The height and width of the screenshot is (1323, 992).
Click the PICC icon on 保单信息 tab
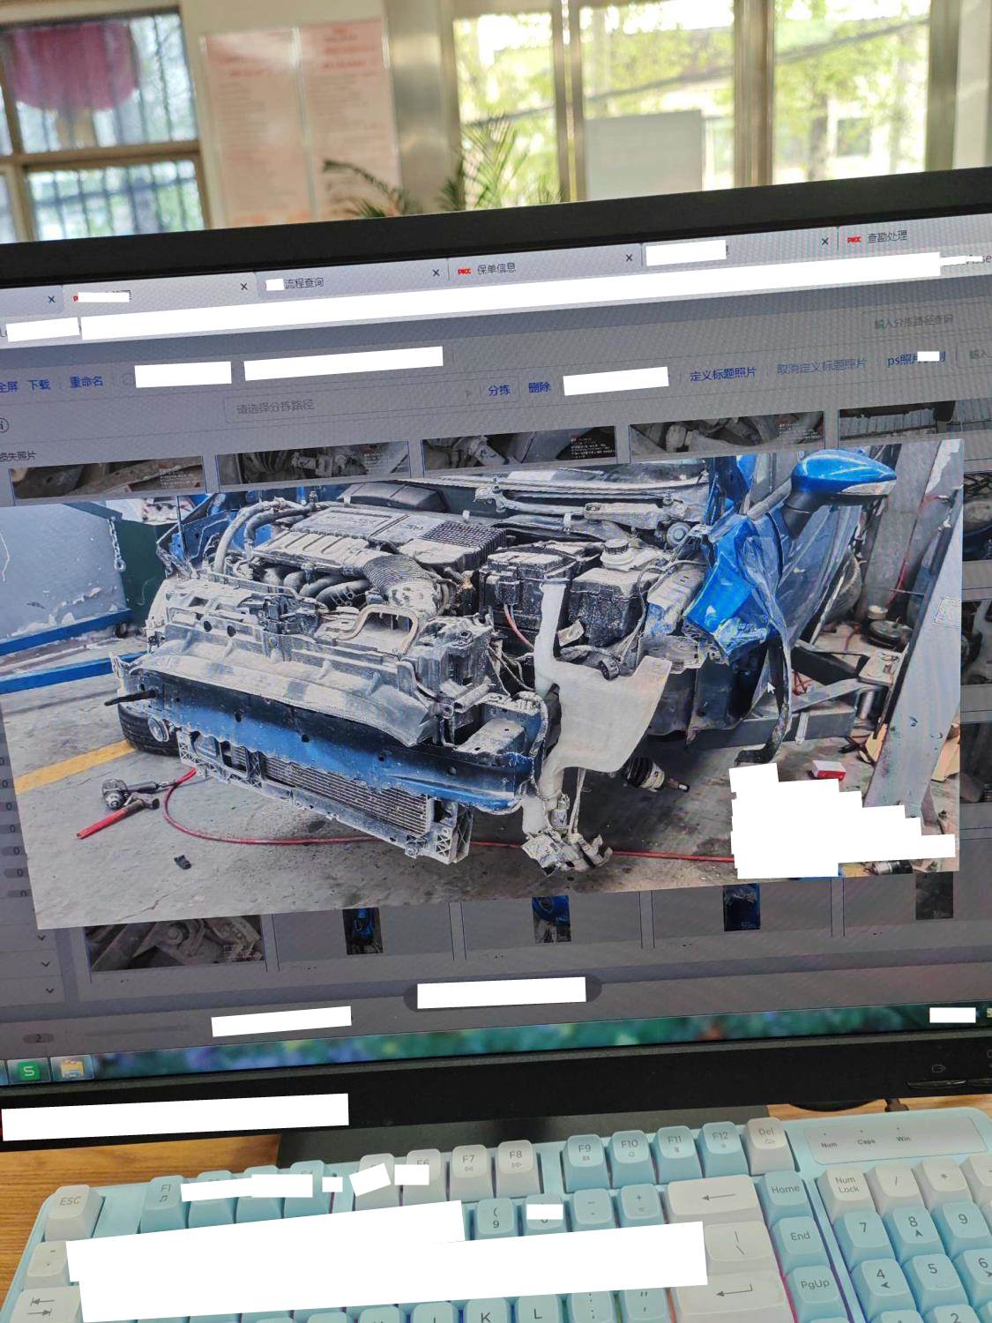point(464,272)
